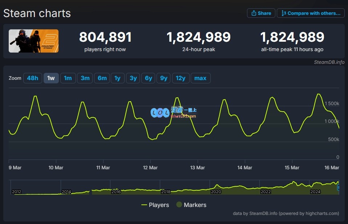Toggle the Markers legend item
The width and height of the screenshot is (348, 224).
[x=191, y=205]
